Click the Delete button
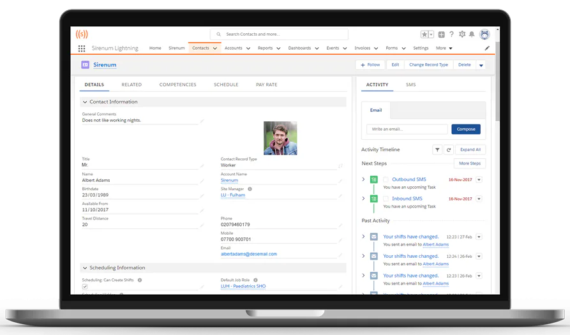Image resolution: width=570 pixels, height=335 pixels. click(x=464, y=65)
